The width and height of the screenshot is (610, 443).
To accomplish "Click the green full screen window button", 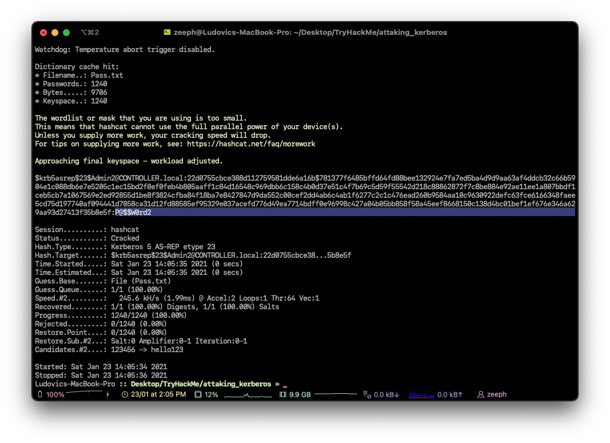I will pos(66,33).
